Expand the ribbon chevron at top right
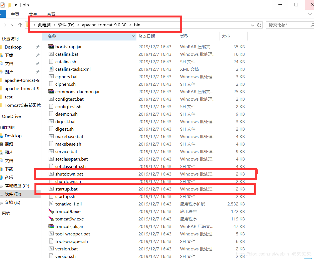 (310, 14)
